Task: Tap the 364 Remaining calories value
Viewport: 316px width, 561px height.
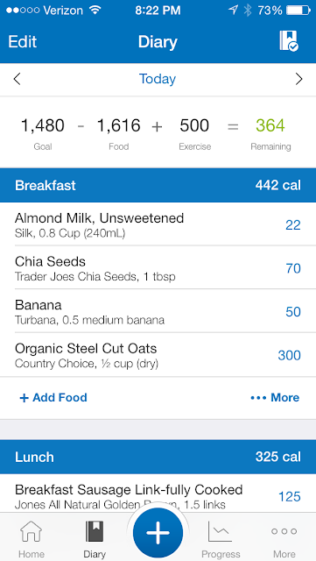Action: click(270, 126)
